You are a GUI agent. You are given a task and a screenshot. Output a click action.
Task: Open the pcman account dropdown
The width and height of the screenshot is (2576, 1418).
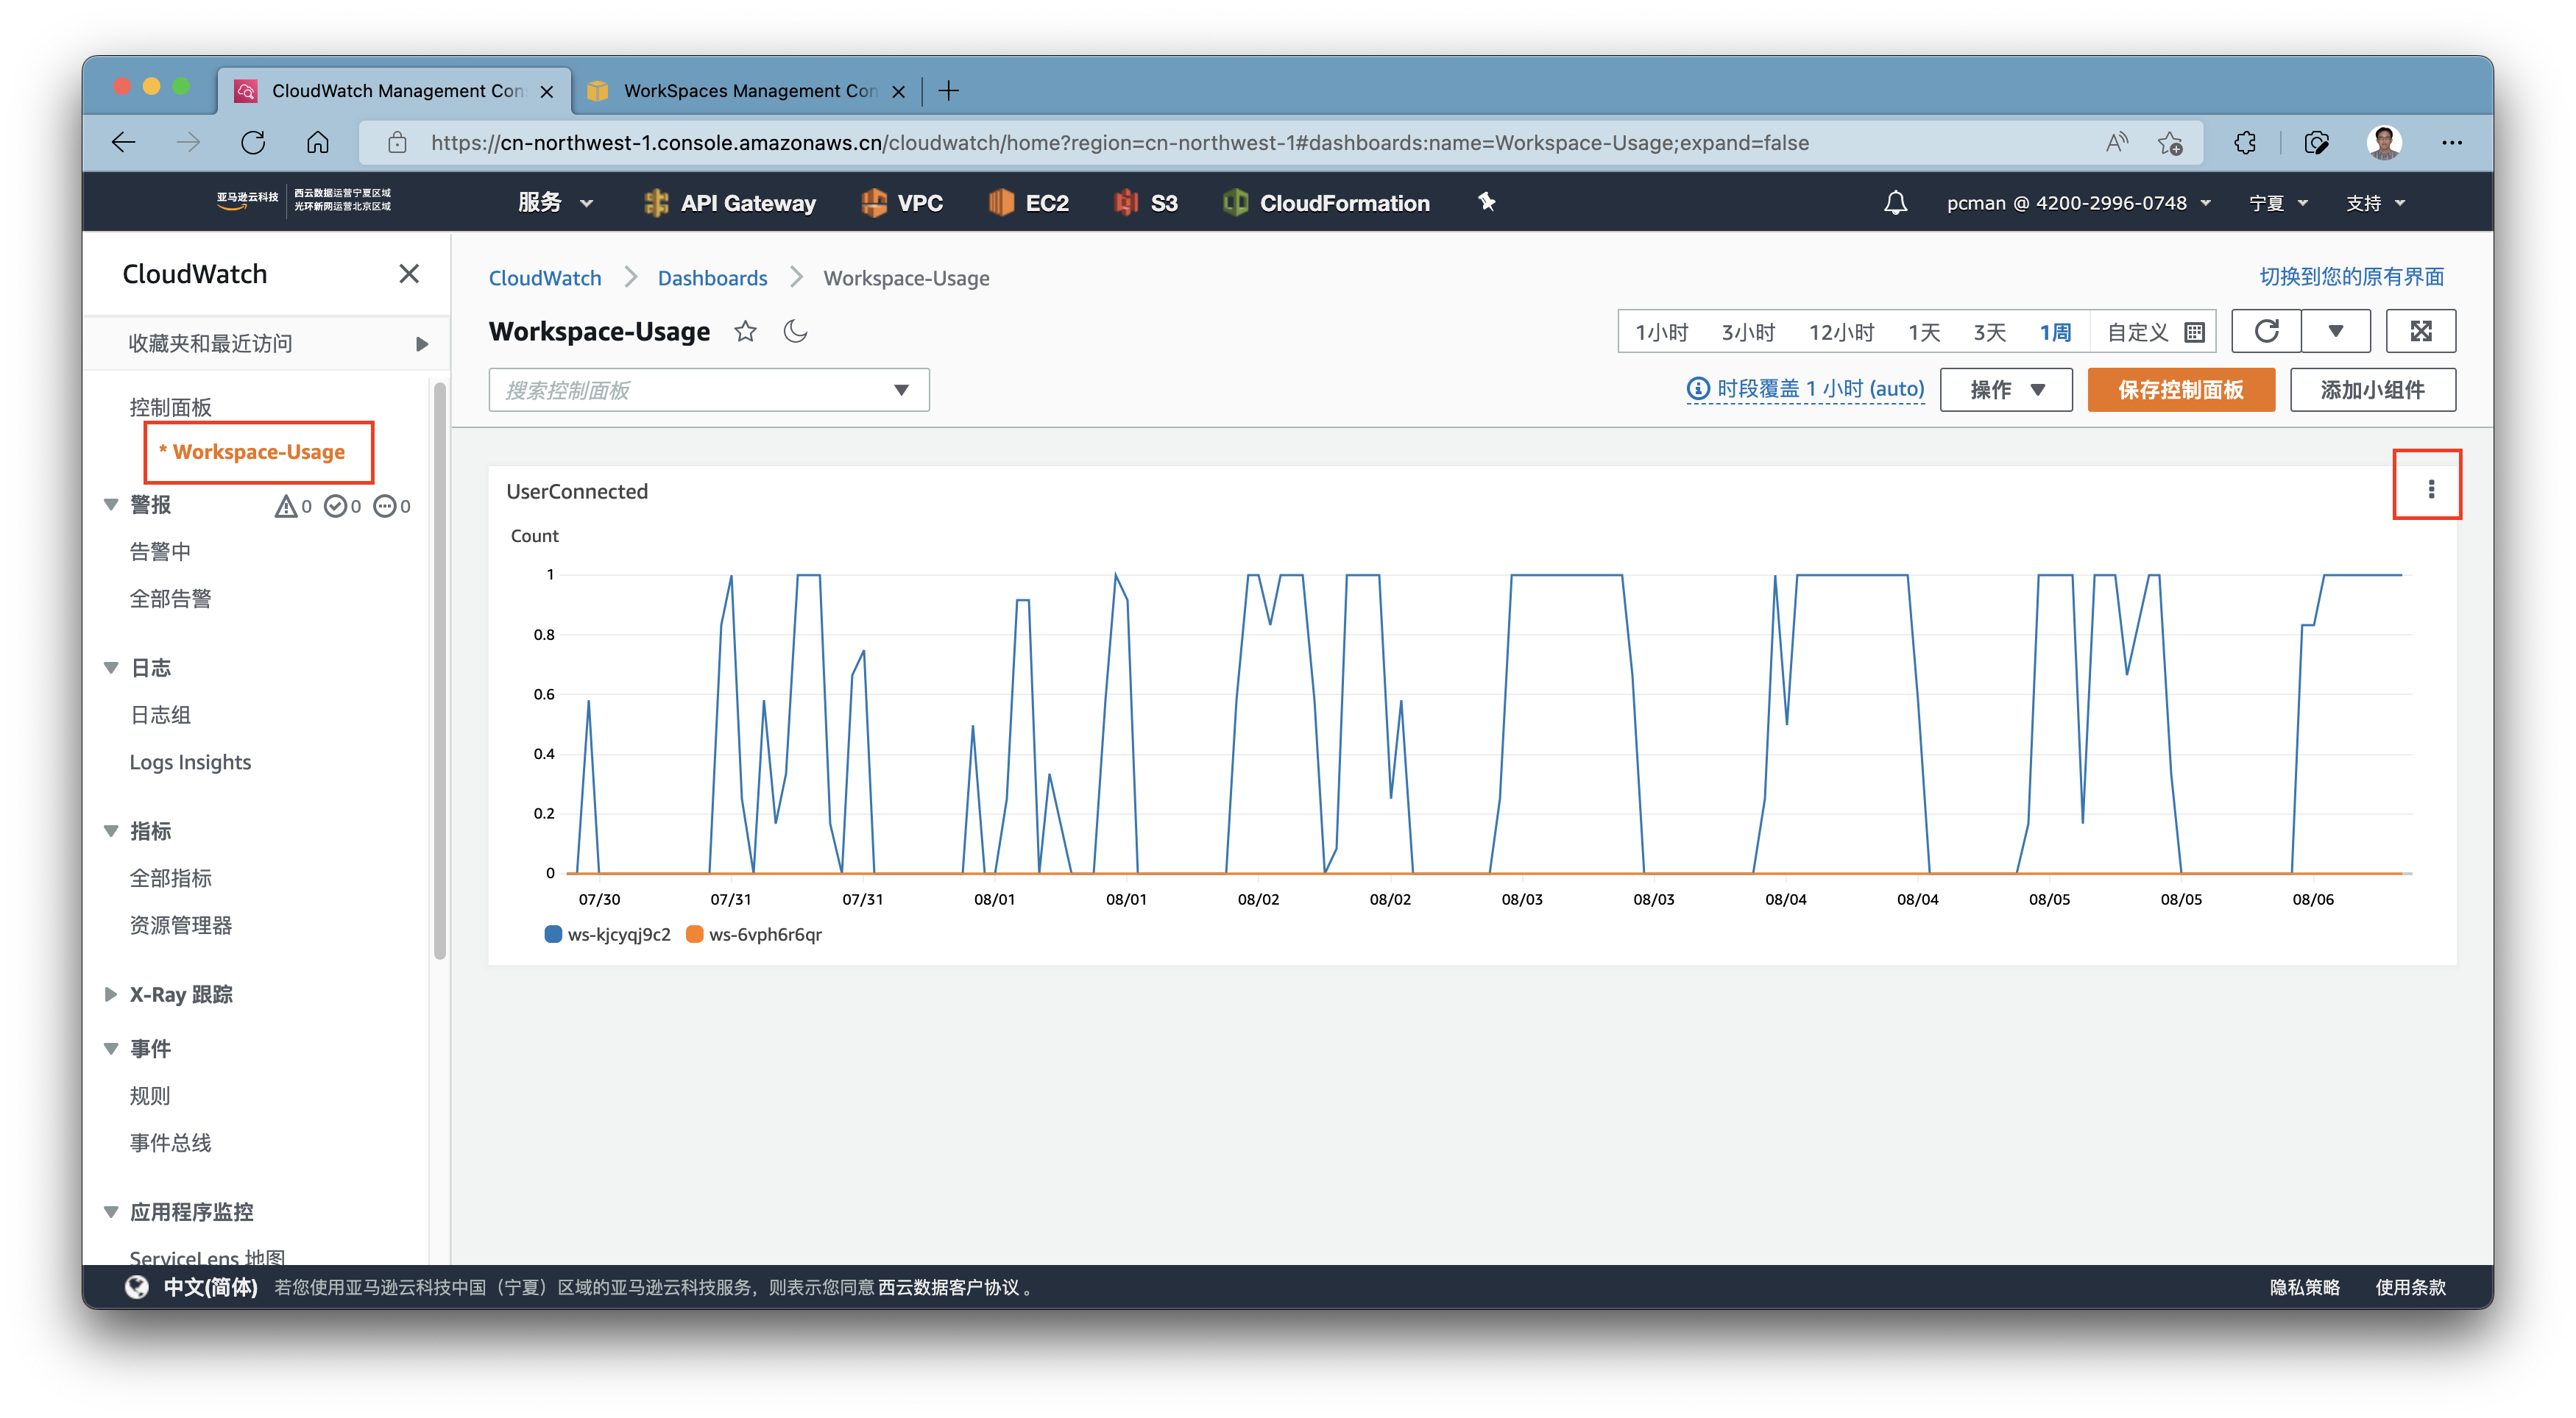tap(2079, 203)
